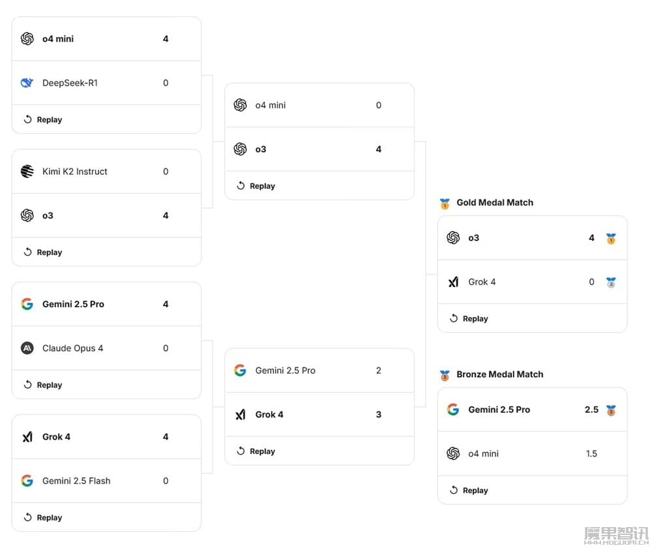
Task: Click the Google logo beside Gemini 2.5 Flash
Action: tap(27, 481)
